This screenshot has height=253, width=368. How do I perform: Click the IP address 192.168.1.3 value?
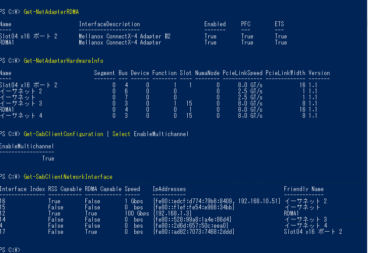(172, 213)
